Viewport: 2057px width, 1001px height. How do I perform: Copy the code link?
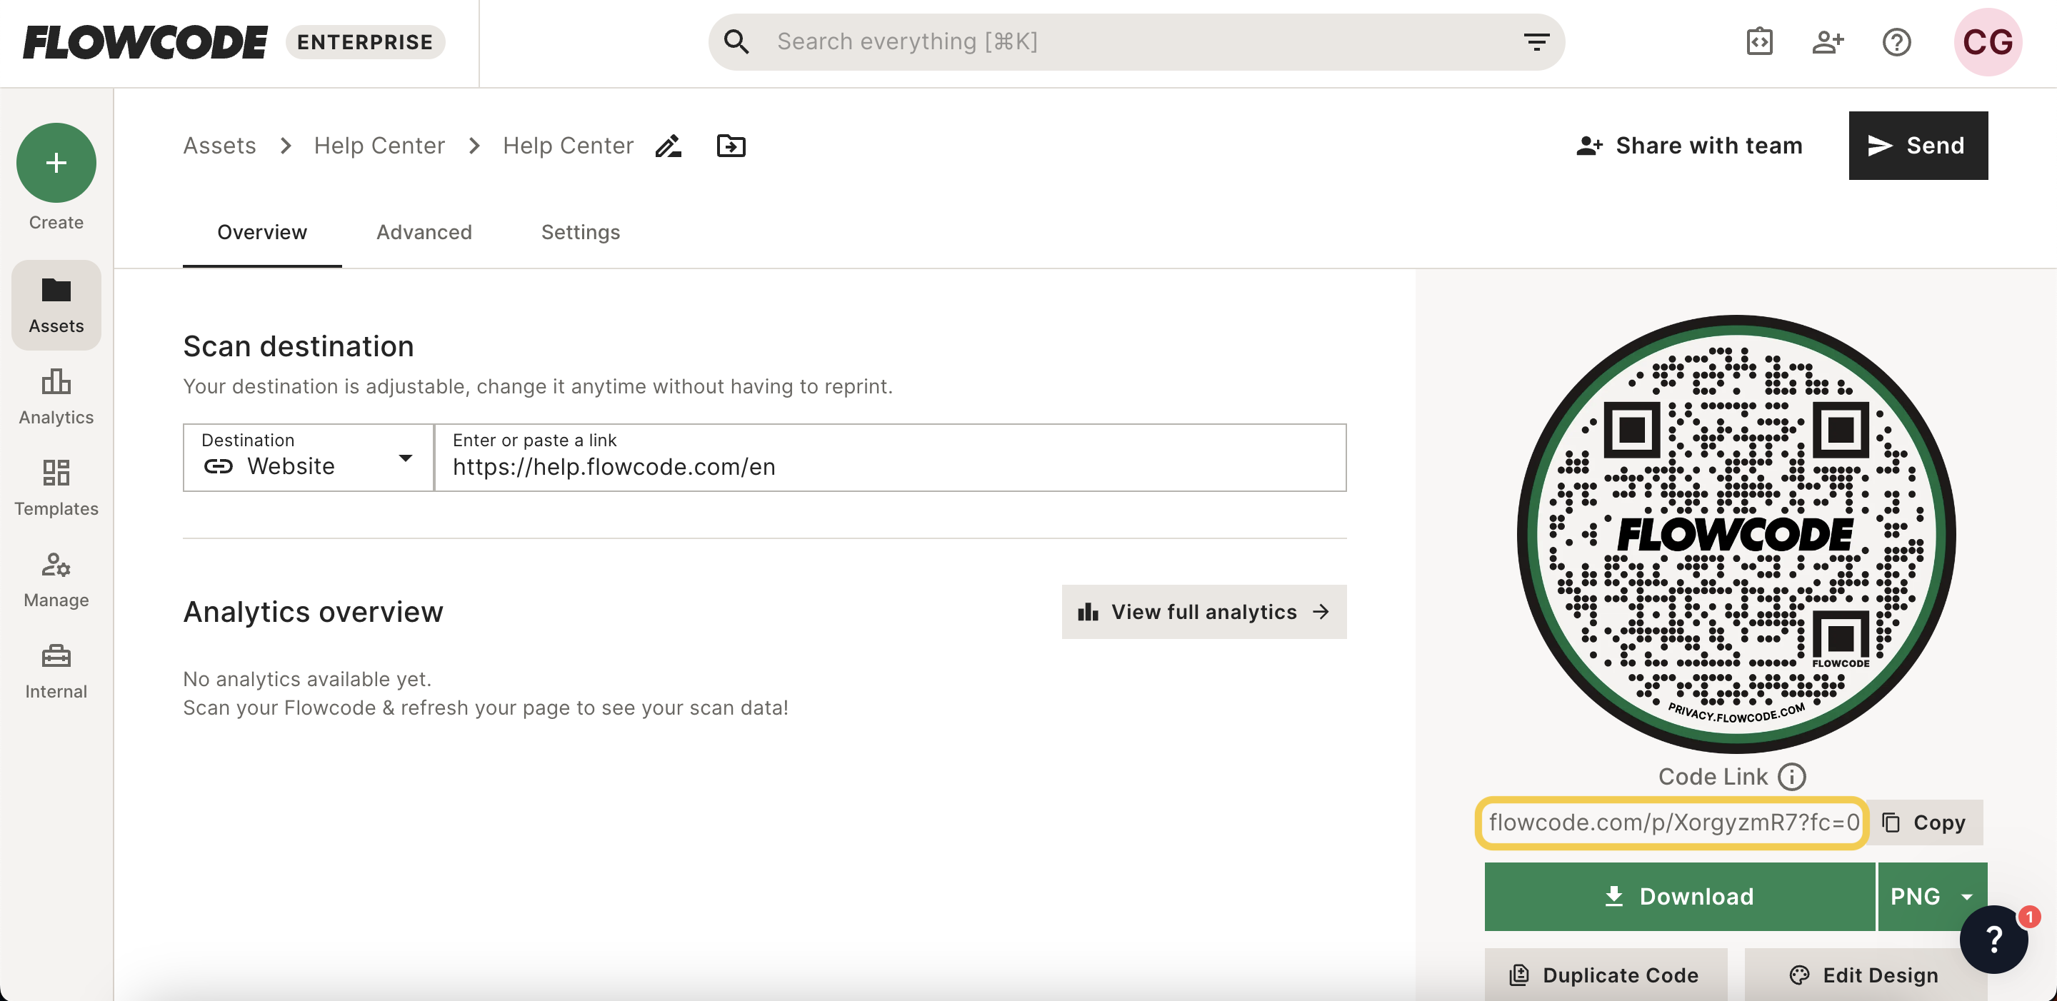pyautogui.click(x=1924, y=823)
